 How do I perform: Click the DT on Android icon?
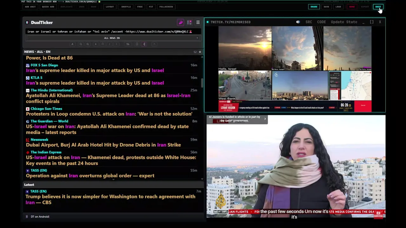(27, 217)
